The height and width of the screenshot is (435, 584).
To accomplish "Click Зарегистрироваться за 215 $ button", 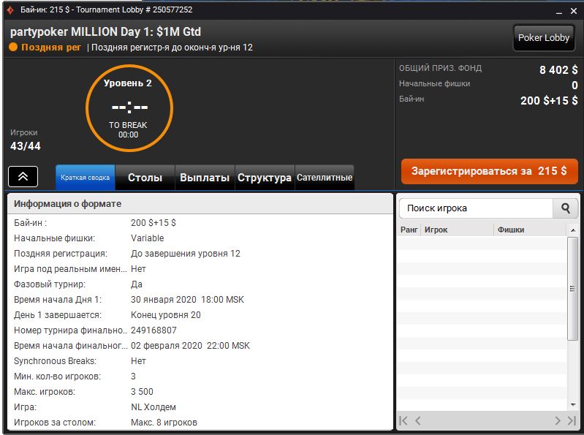I will click(490, 171).
